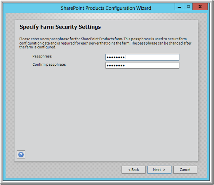Screen dimensions: 214x185
Task: Click the Confirm passphrase: label text
Action: (x=49, y=64)
